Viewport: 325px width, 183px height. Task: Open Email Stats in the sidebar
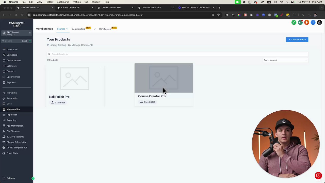point(12,153)
